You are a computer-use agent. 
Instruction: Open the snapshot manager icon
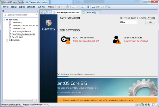[x=83, y=7]
